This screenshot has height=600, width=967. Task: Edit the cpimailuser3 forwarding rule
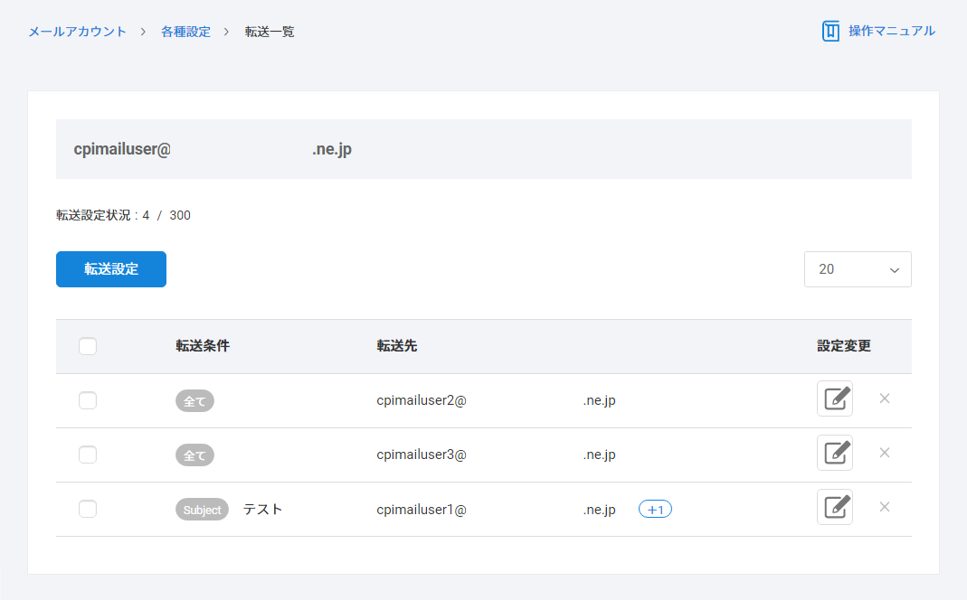(834, 453)
